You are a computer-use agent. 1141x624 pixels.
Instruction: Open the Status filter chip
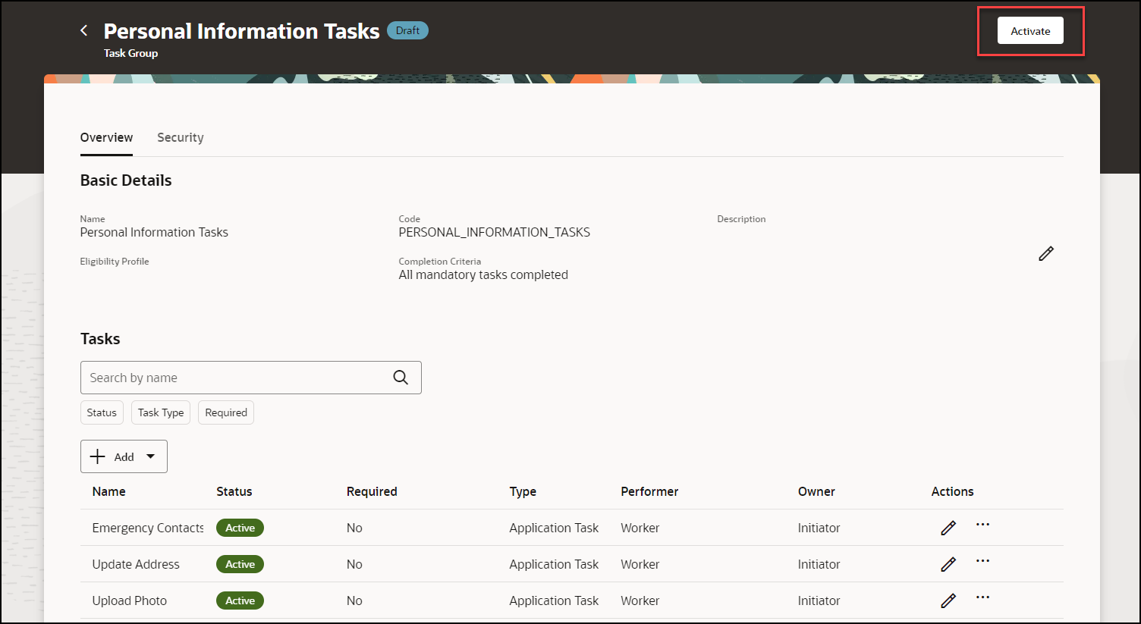point(102,412)
